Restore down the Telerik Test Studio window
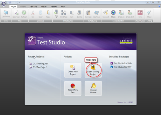The image size is (161, 115). [153, 2]
